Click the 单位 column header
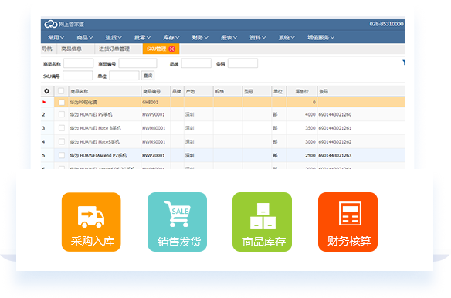Viewport: 451px width, 298px height. (x=279, y=91)
